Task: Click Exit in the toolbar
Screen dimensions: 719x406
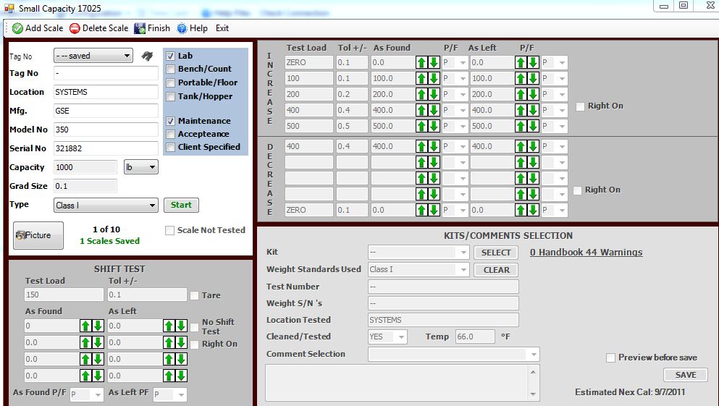Action: click(x=222, y=28)
